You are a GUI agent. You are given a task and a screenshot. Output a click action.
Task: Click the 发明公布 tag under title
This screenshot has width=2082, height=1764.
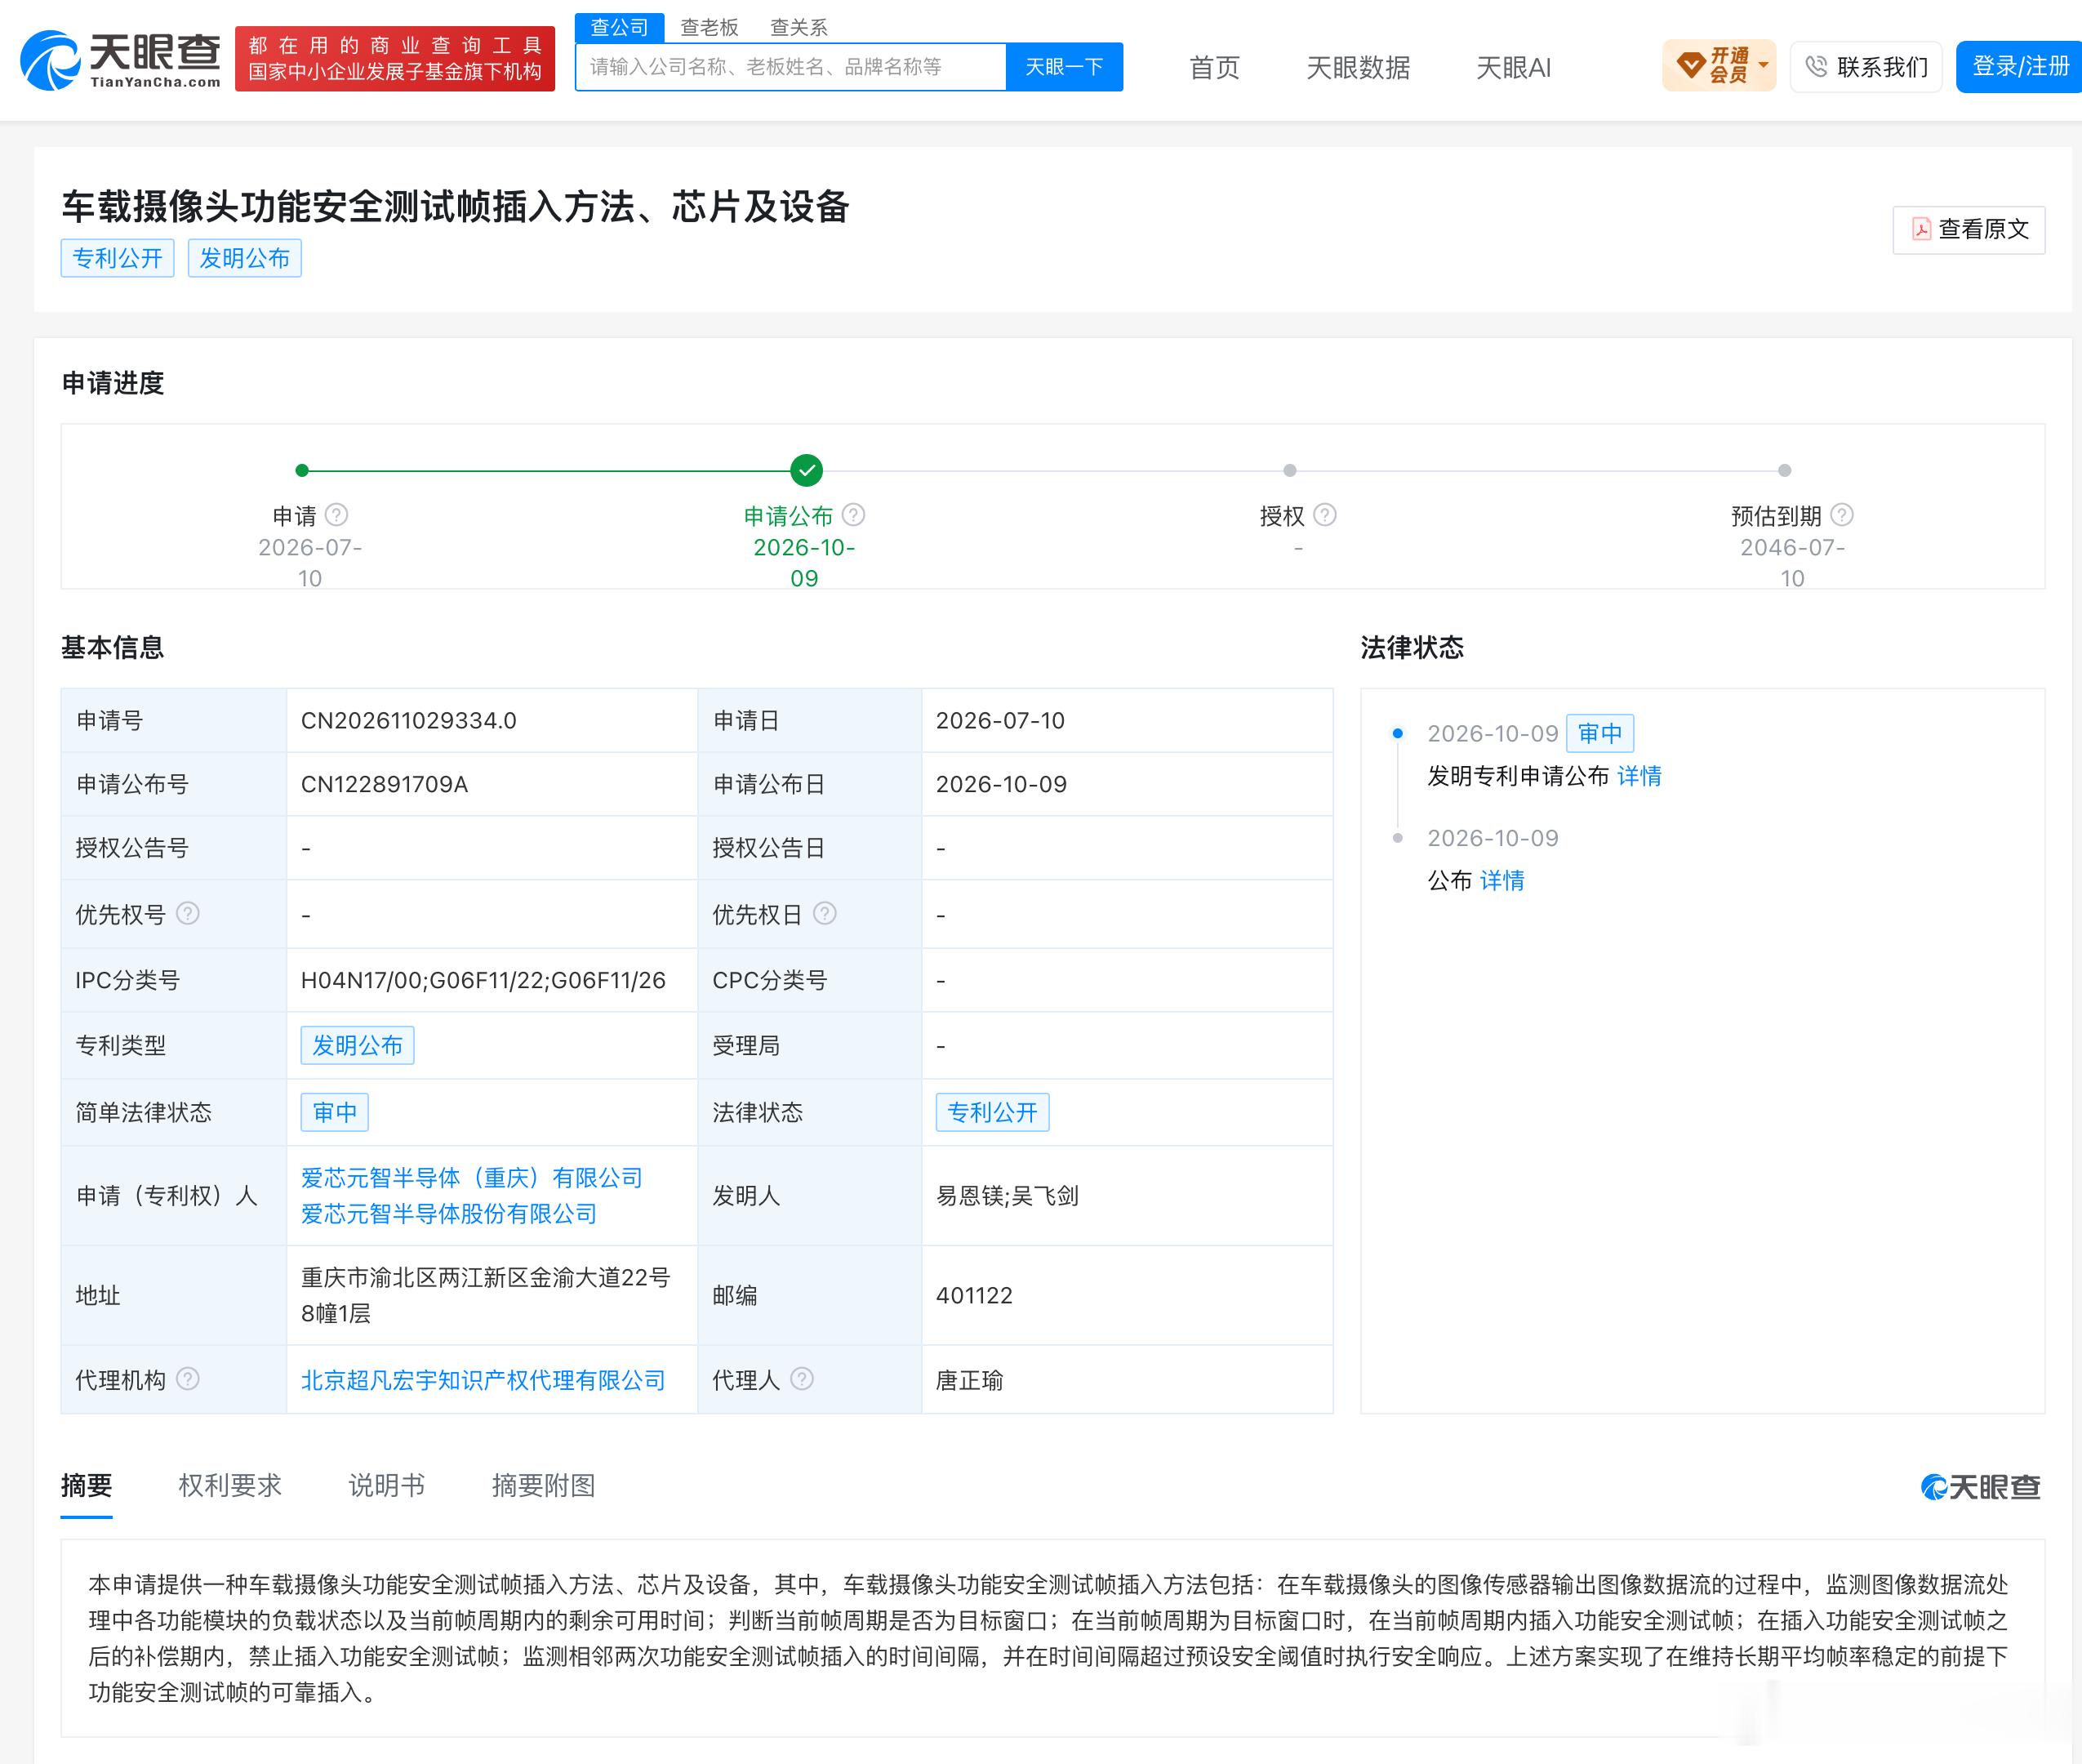click(245, 258)
